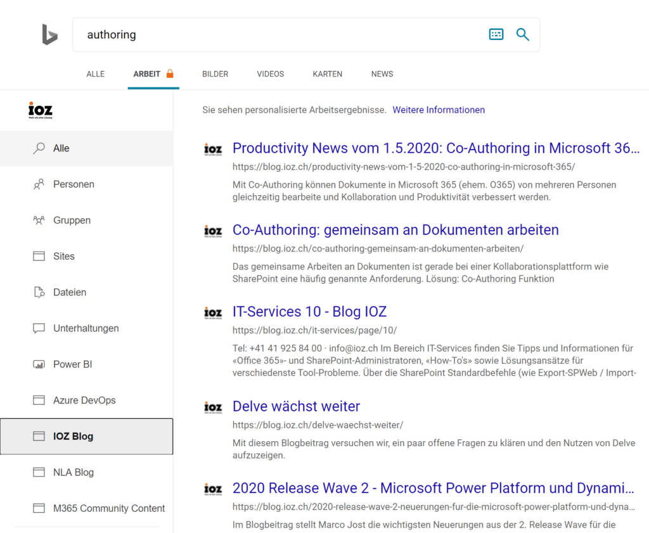Select M365 Community Content label
This screenshot has height=533, width=649.
tap(109, 508)
